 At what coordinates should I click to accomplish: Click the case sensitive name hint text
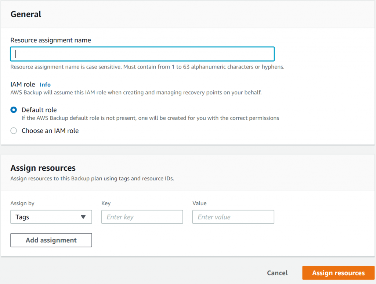pyautogui.click(x=147, y=67)
